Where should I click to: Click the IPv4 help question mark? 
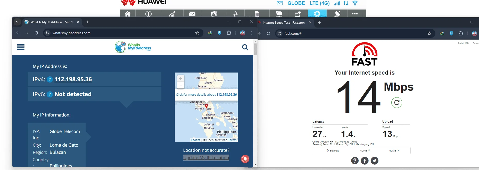(x=50, y=79)
